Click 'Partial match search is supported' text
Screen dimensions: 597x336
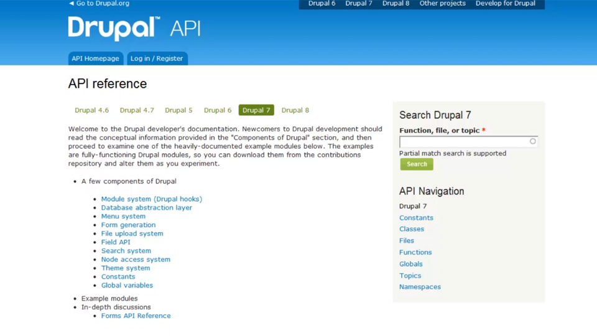point(453,153)
